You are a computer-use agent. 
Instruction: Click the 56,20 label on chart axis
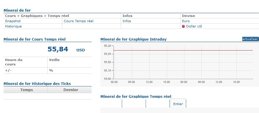(x=107, y=46)
